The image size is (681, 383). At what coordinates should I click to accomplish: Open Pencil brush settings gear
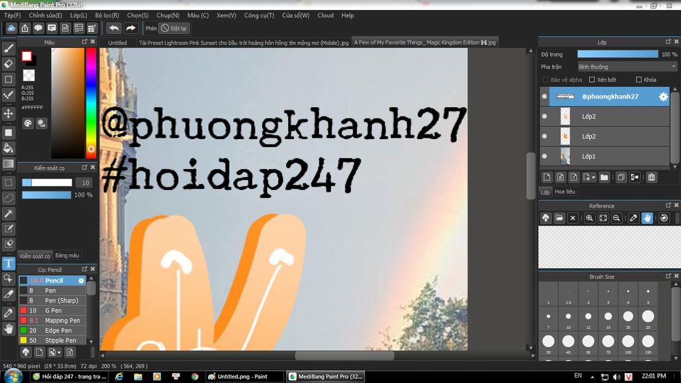pos(81,281)
